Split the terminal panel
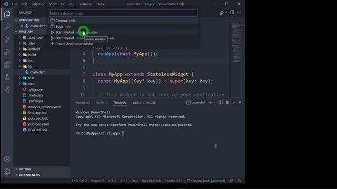Screen dimensions: 337x189 (221, 103)
